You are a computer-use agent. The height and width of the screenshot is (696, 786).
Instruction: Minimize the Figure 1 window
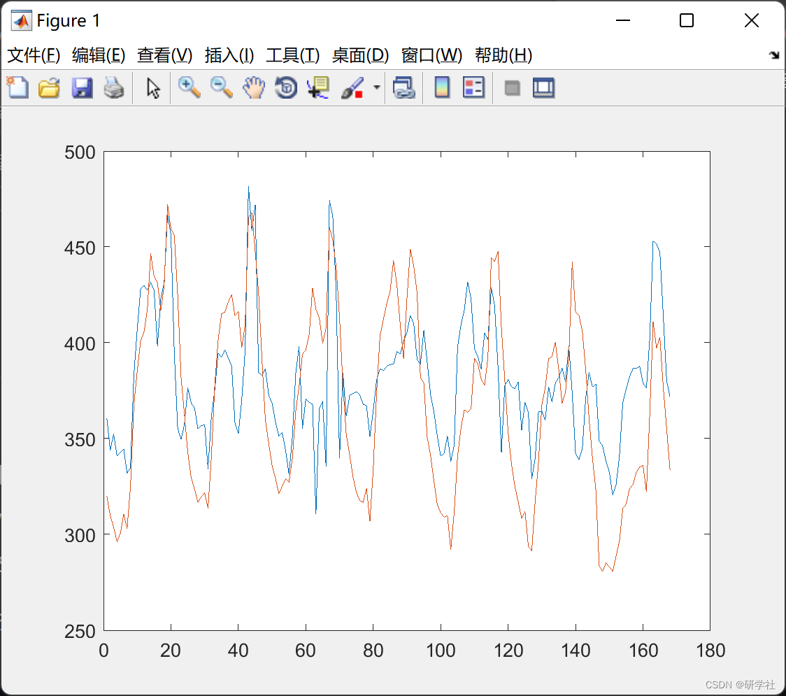click(x=622, y=20)
